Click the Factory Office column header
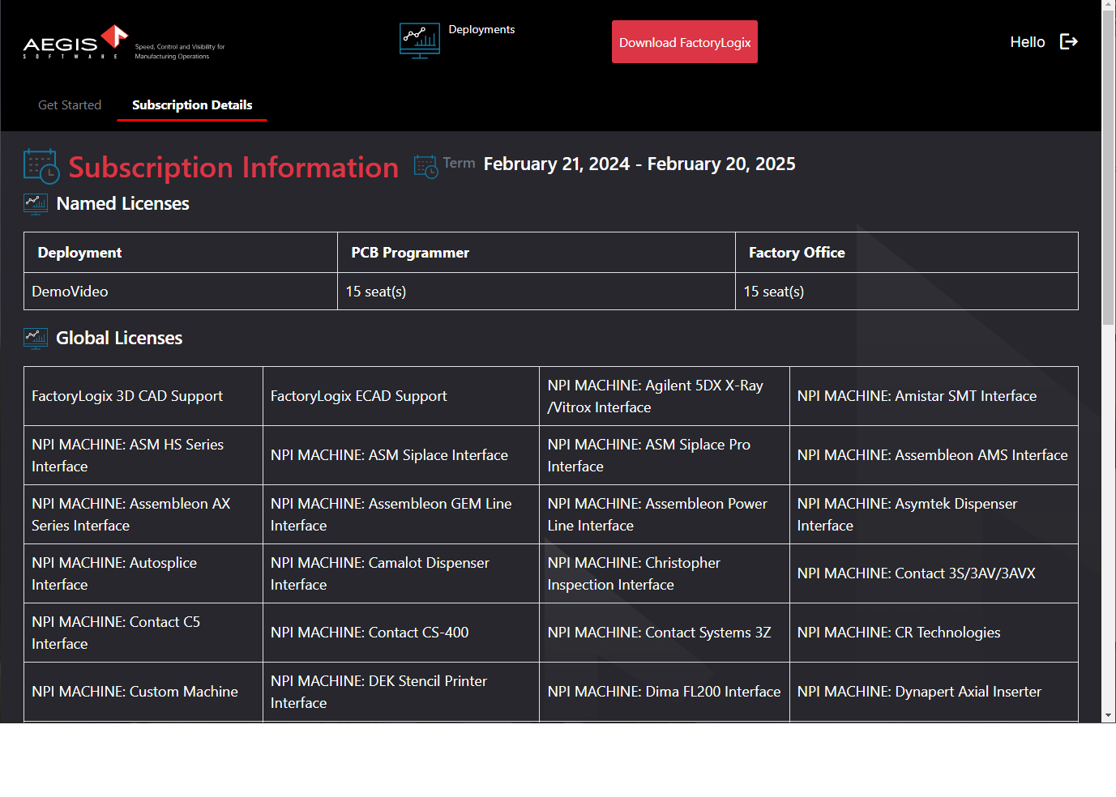Viewport: 1116px width, 797px height. [x=796, y=252]
